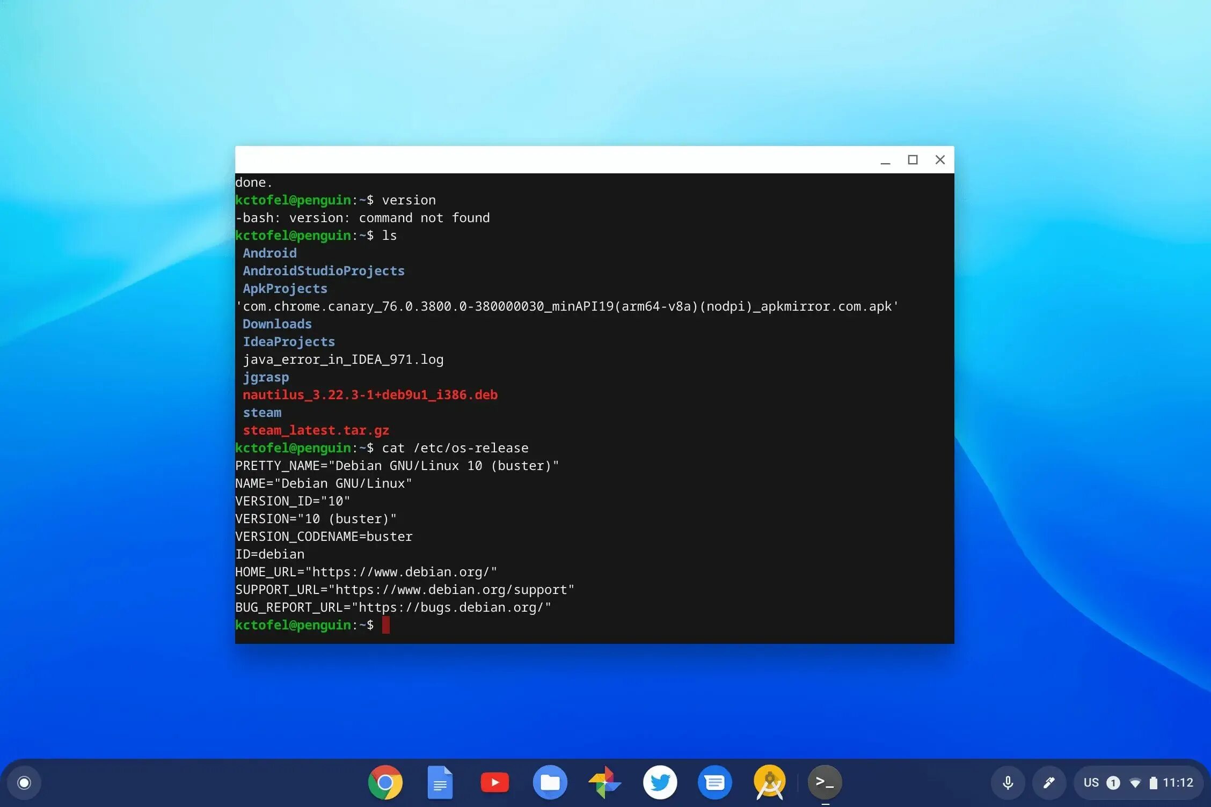
Task: Open YouTube app in shelf
Action: click(494, 782)
